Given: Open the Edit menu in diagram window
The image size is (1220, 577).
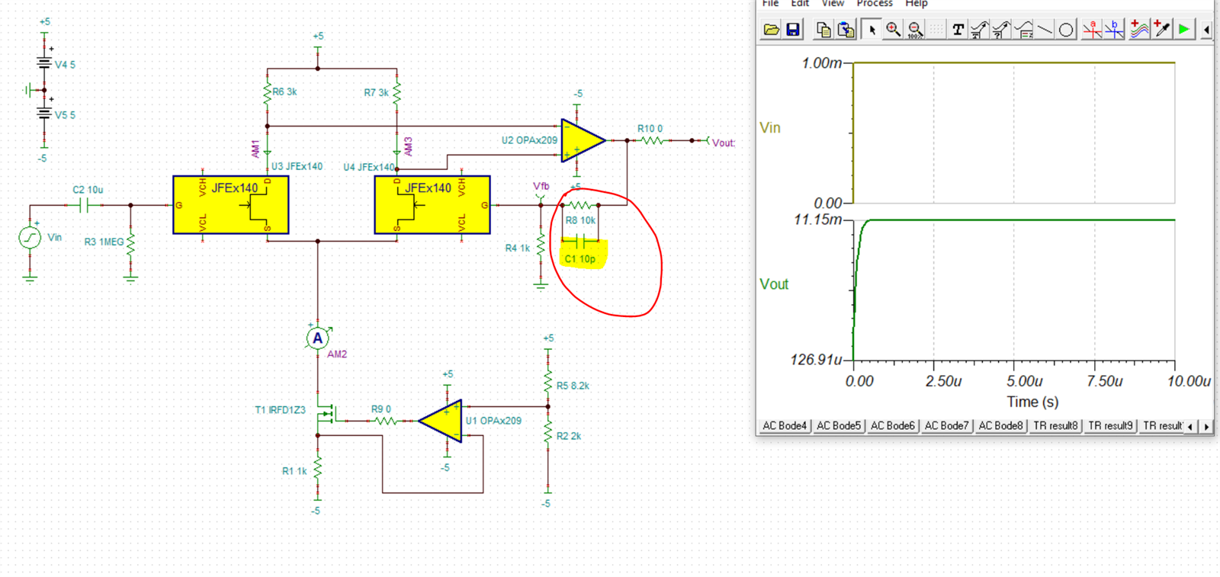Looking at the screenshot, I should [x=800, y=4].
